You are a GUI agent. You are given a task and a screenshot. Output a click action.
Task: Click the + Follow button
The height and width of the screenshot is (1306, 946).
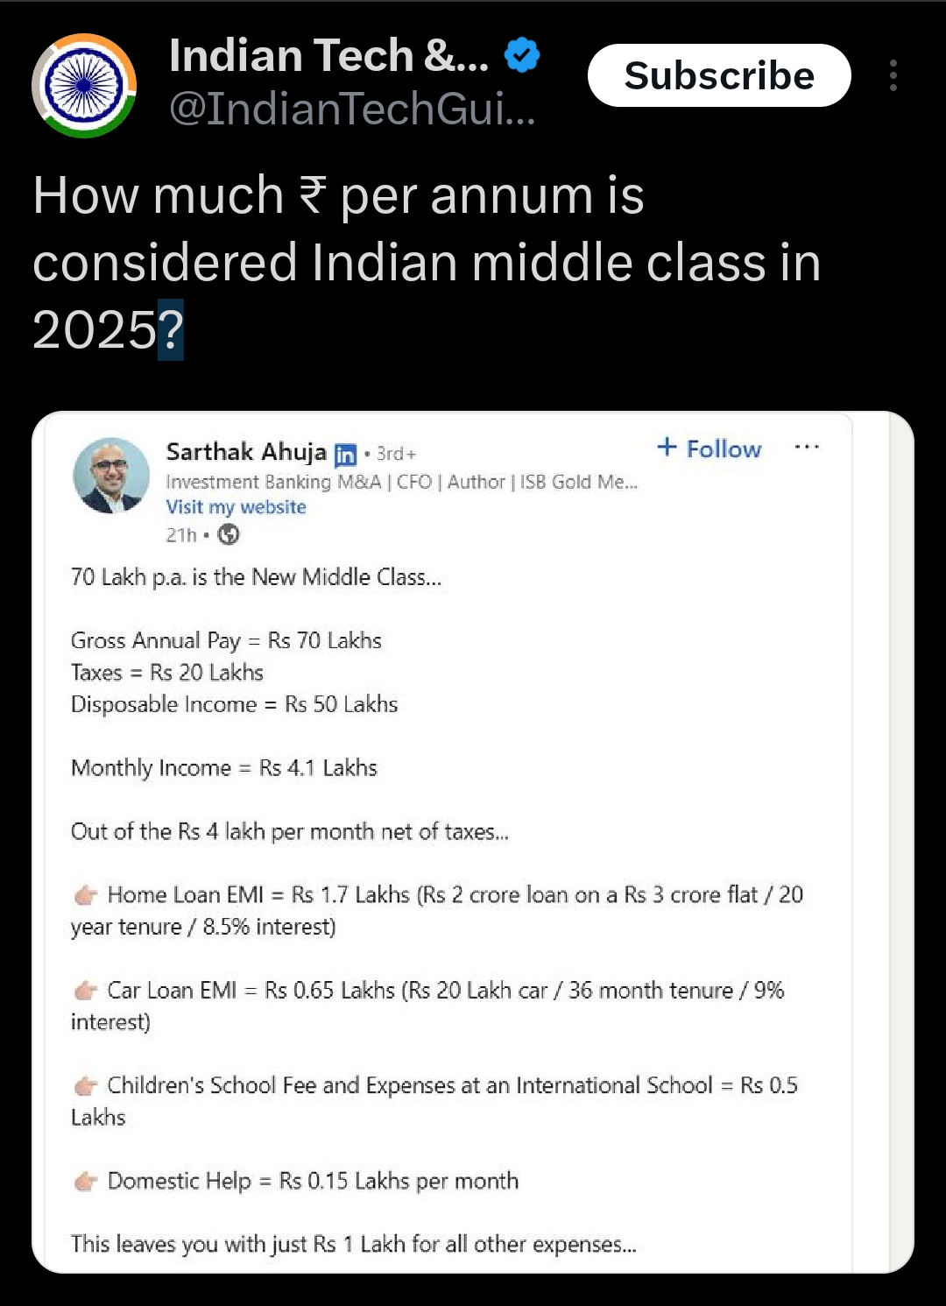(709, 448)
